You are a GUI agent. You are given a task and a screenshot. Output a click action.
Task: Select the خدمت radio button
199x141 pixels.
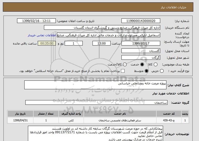[142, 64]
